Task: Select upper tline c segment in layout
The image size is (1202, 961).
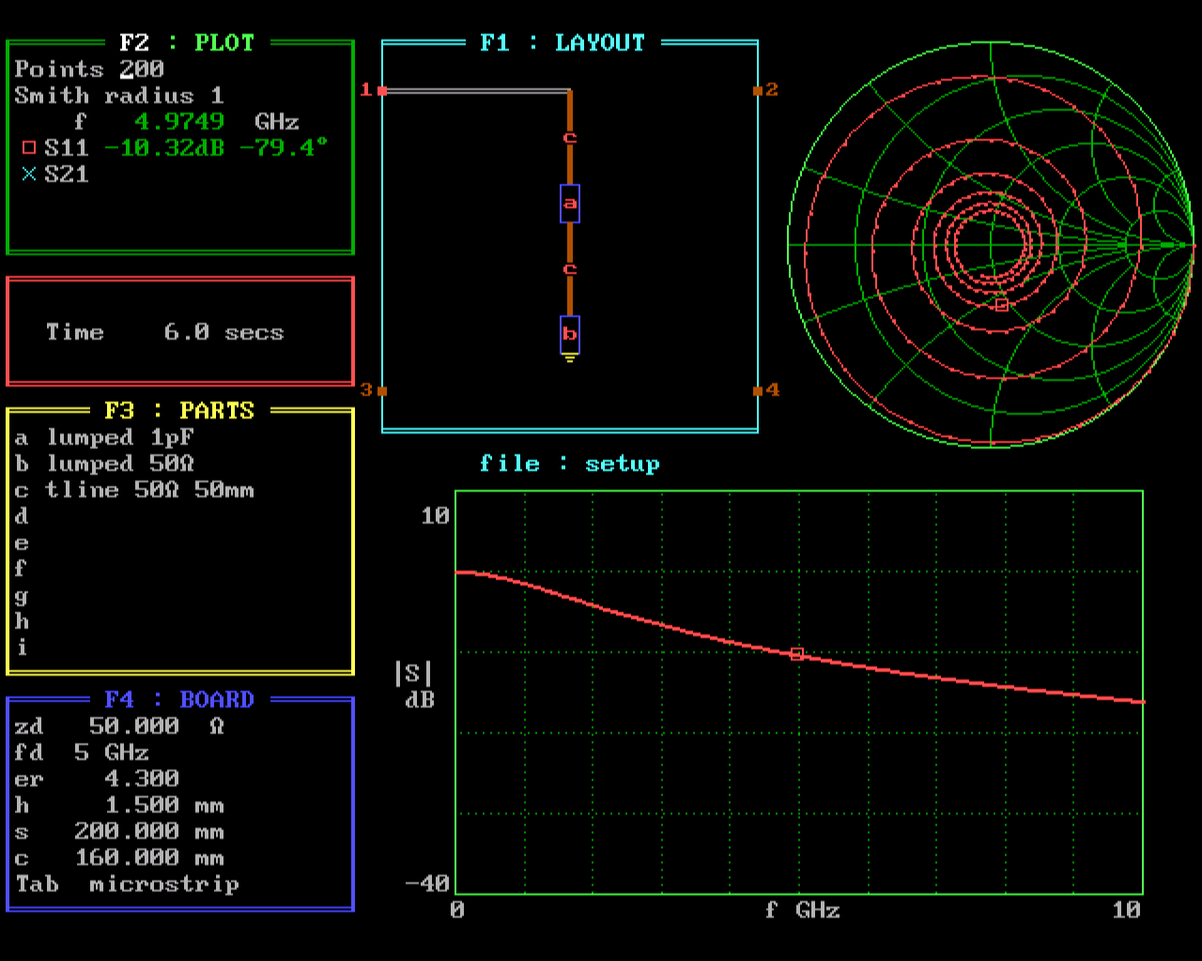Action: click(x=570, y=137)
